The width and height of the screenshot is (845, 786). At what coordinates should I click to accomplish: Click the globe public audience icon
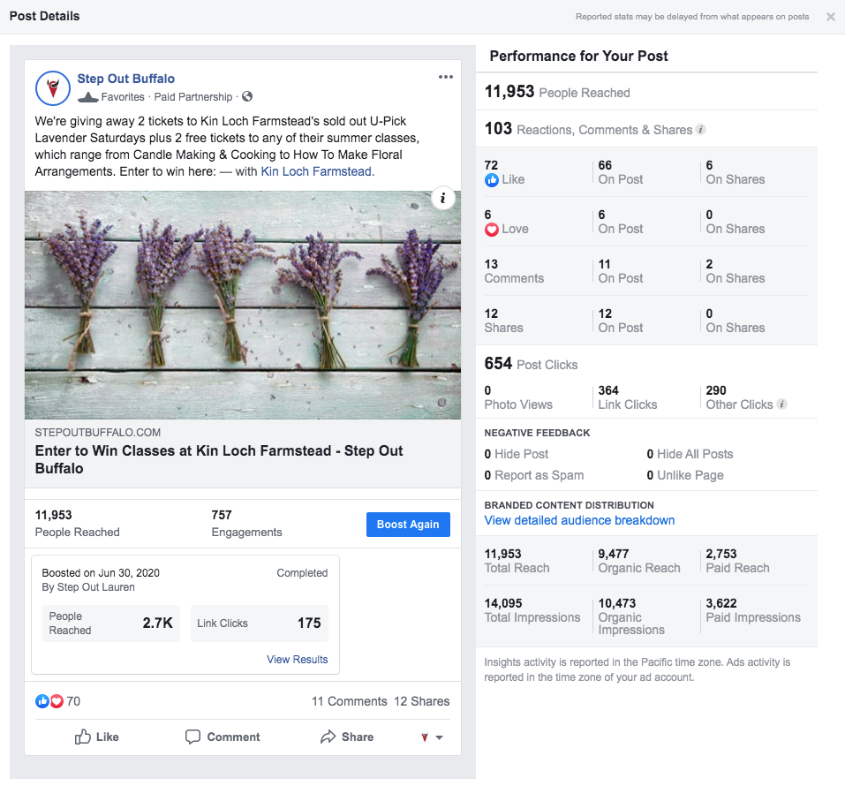tap(247, 96)
